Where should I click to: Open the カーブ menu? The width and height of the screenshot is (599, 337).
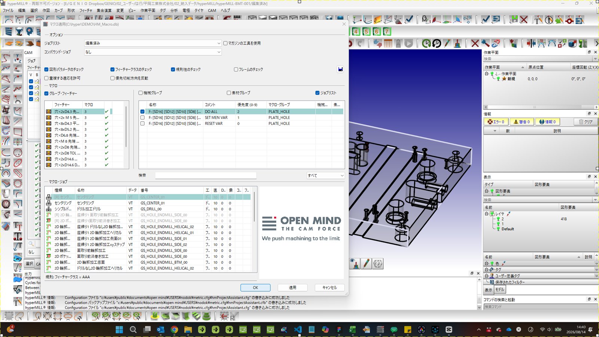[58, 10]
